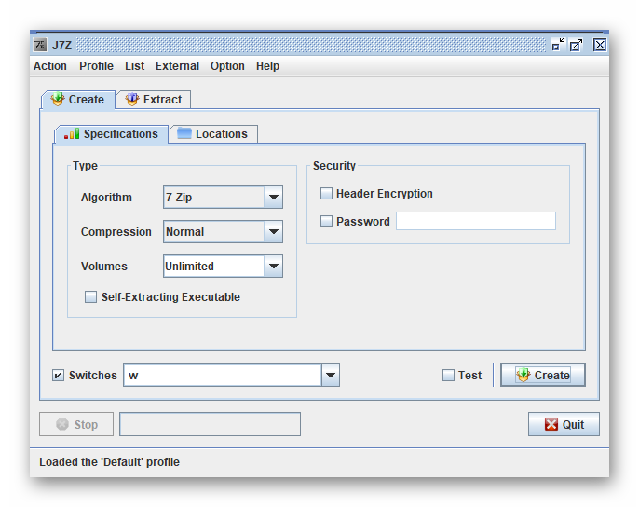Expand the Algorithm dropdown arrow

(x=274, y=198)
